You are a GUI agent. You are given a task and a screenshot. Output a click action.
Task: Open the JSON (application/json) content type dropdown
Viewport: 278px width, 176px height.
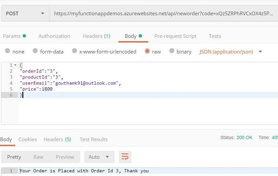(x=230, y=52)
